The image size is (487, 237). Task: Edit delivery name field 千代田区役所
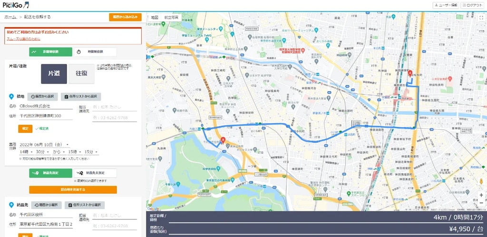tap(45, 215)
